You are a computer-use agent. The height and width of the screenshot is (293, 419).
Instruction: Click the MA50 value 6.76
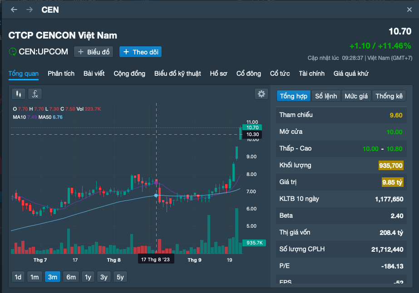58,117
